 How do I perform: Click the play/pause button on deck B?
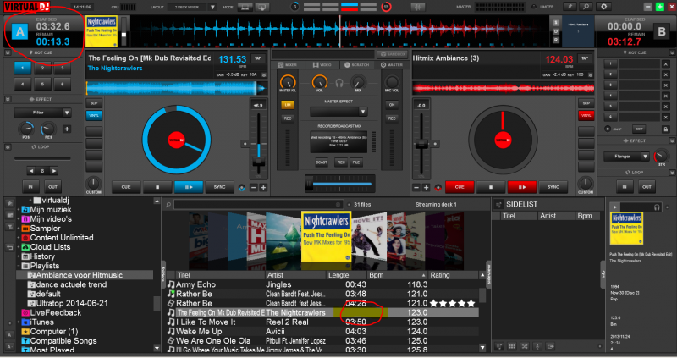pyautogui.click(x=521, y=187)
